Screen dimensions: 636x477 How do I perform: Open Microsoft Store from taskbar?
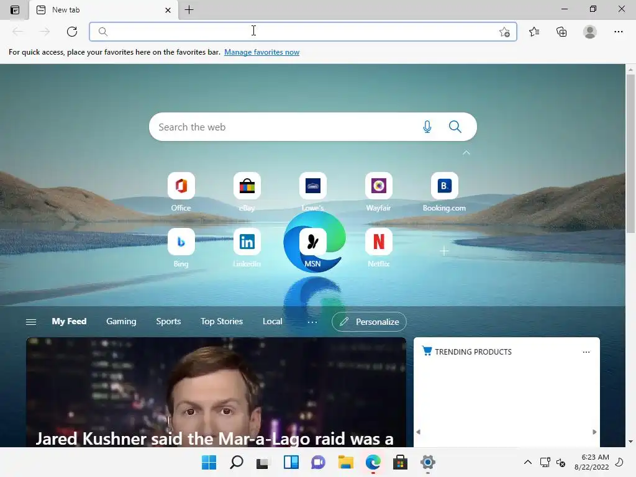tap(401, 462)
